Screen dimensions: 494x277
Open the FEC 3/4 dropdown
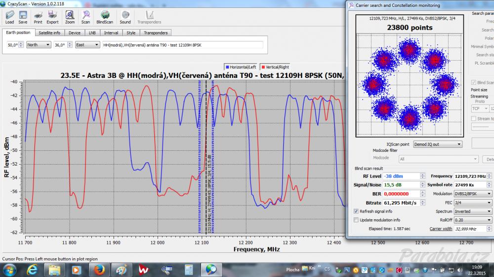coord(473,203)
